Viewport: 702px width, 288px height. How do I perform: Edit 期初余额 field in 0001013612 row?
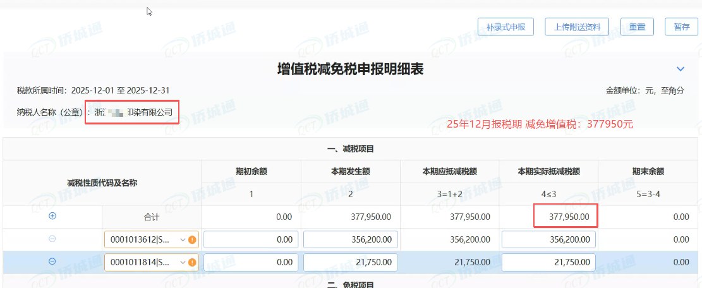pyautogui.click(x=251, y=240)
